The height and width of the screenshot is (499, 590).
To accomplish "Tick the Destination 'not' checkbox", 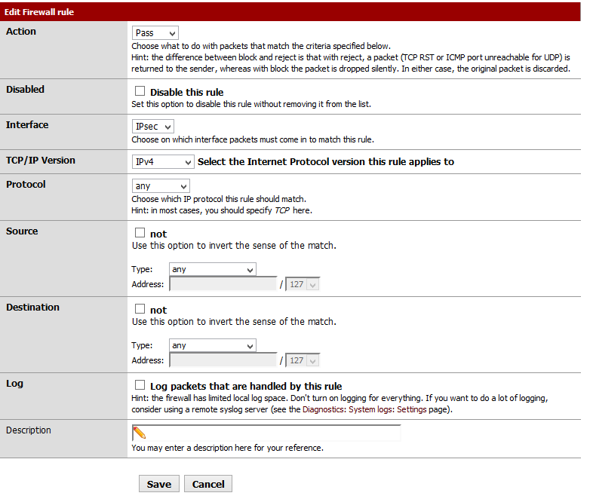I will [x=140, y=309].
